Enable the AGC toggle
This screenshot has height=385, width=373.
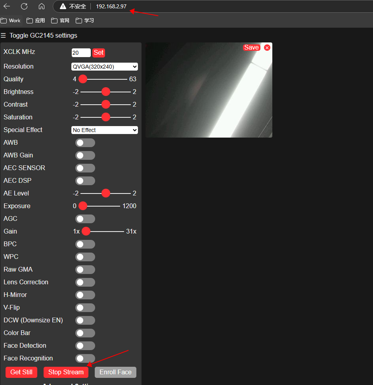point(85,219)
